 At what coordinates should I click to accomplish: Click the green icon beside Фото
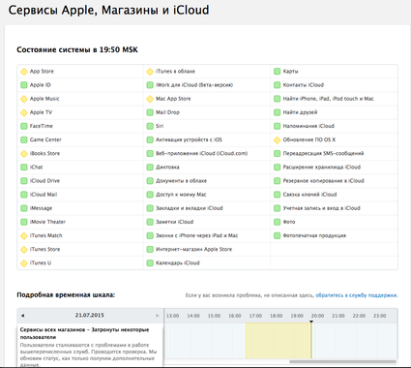[277, 222]
